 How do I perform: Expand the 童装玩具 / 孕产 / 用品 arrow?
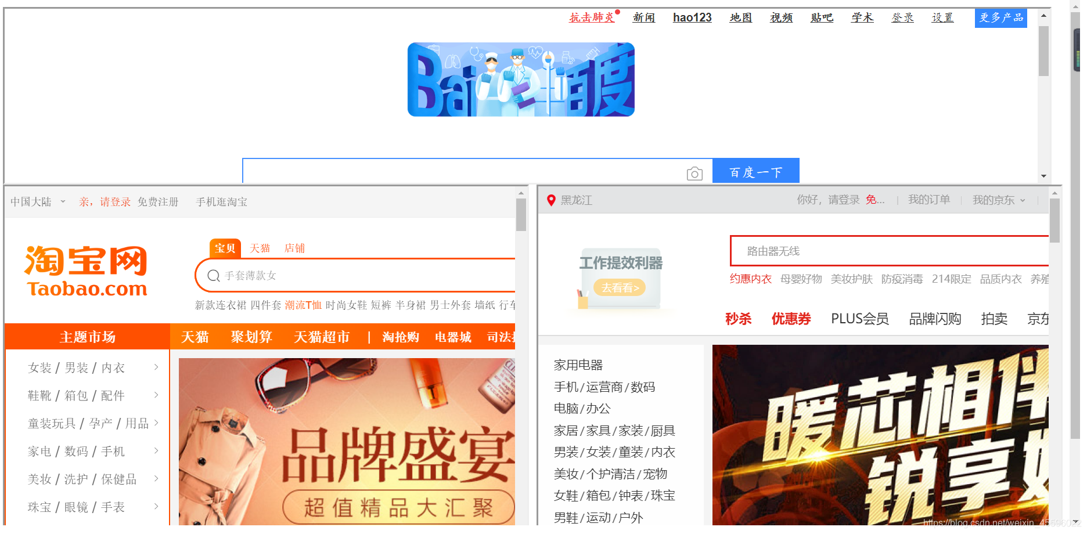[x=156, y=423]
